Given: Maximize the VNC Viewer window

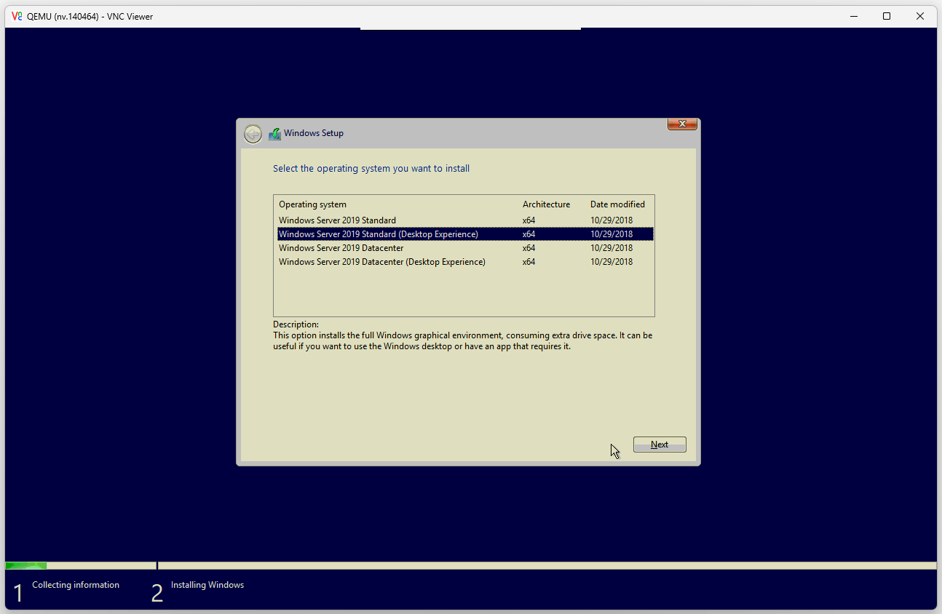Looking at the screenshot, I should [x=886, y=16].
